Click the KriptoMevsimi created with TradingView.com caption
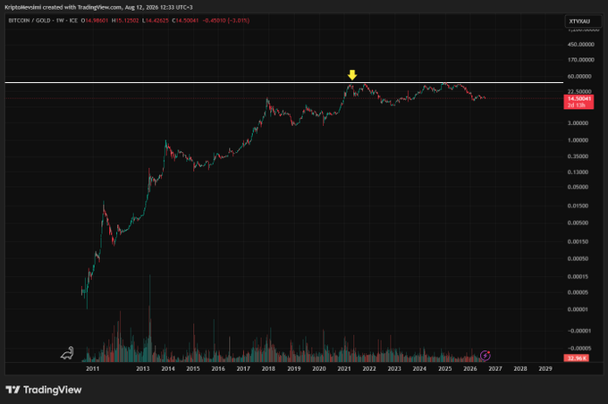The image size is (608, 404). coord(98,7)
